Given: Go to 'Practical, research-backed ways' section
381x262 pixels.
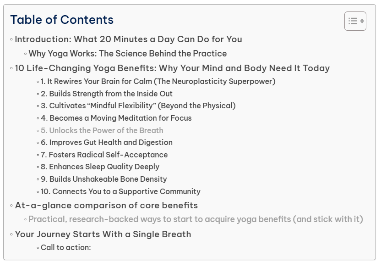Looking at the screenshot, I should [196, 219].
